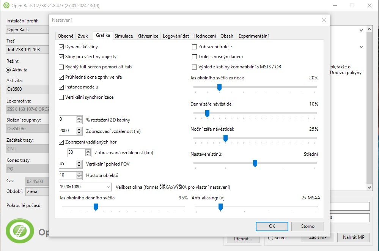Cancel with the Storno button
Viewport: 379px width, 251px height.
point(308,226)
